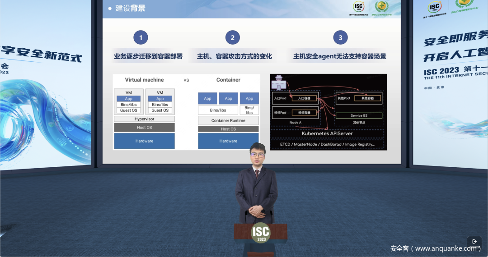Click the Kubernetes APIServer box
Screen dimensions: 488x257
pos(327,133)
